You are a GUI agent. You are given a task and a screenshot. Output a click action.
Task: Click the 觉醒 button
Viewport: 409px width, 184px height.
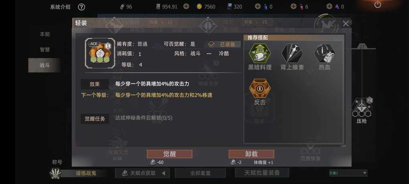pyautogui.click(x=170, y=154)
